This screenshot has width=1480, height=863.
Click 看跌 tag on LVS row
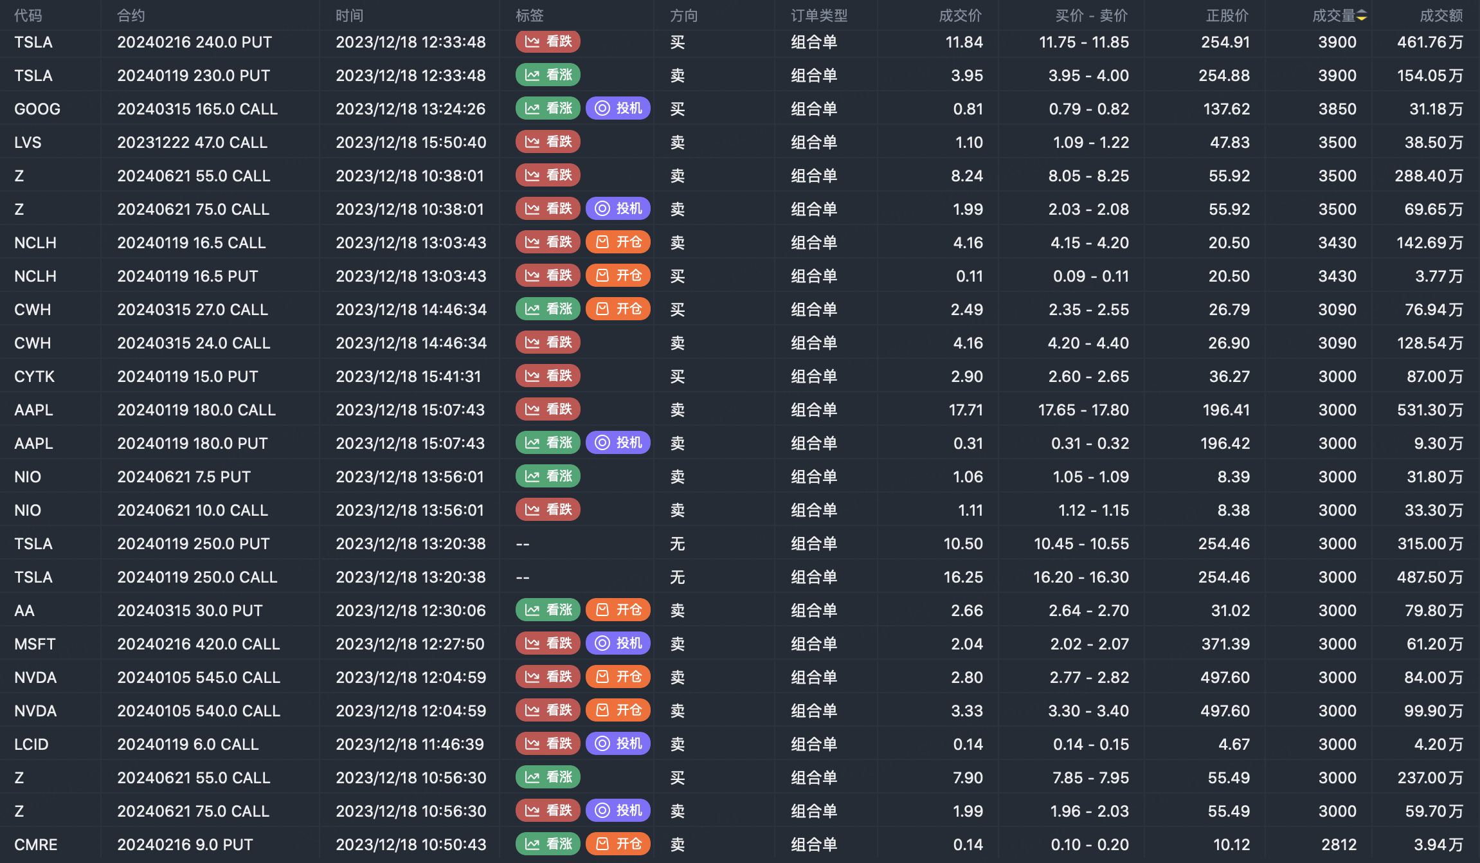(548, 142)
